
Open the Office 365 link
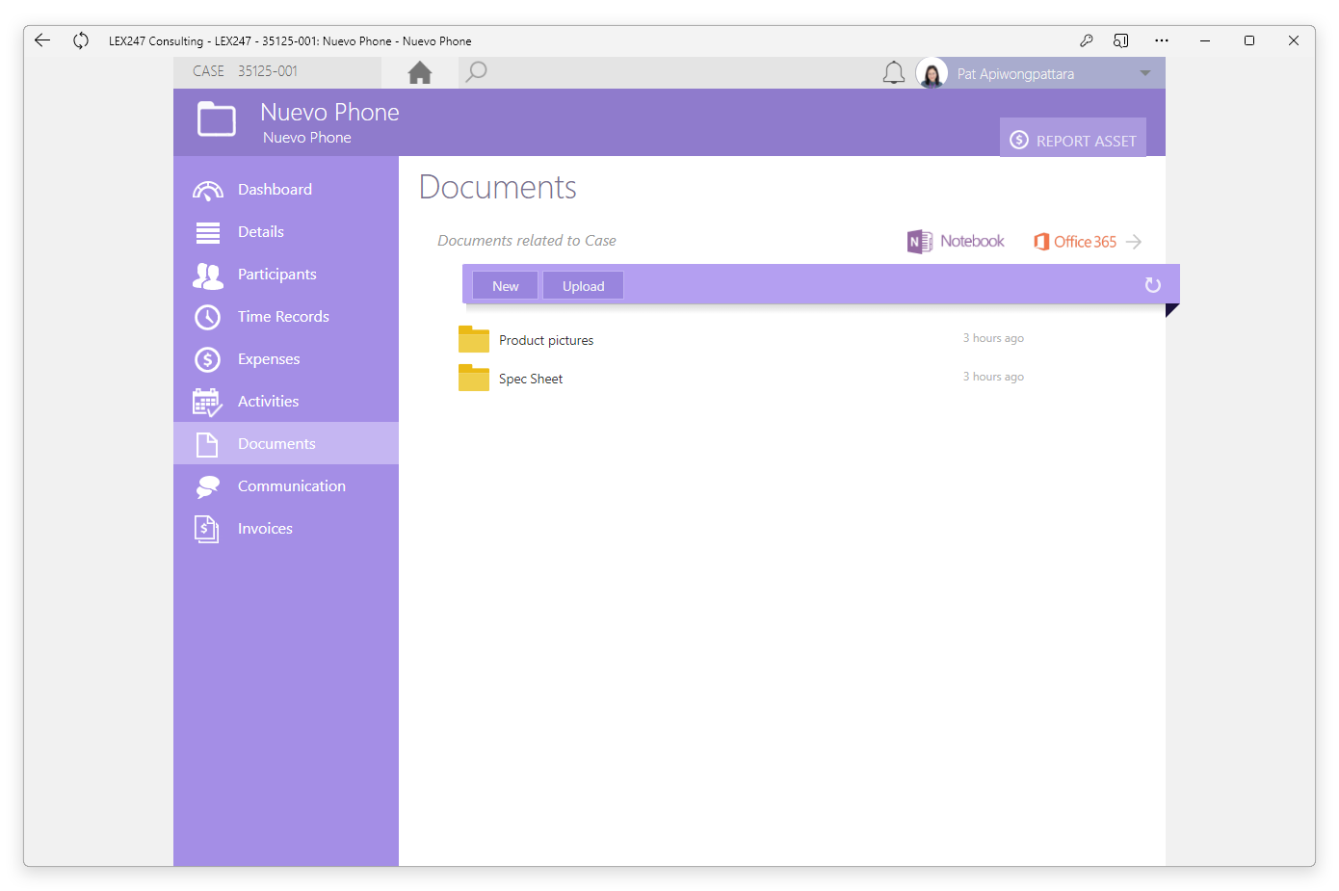point(1085,242)
